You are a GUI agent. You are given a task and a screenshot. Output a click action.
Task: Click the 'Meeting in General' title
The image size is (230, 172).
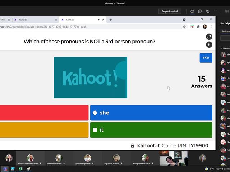[115, 3]
